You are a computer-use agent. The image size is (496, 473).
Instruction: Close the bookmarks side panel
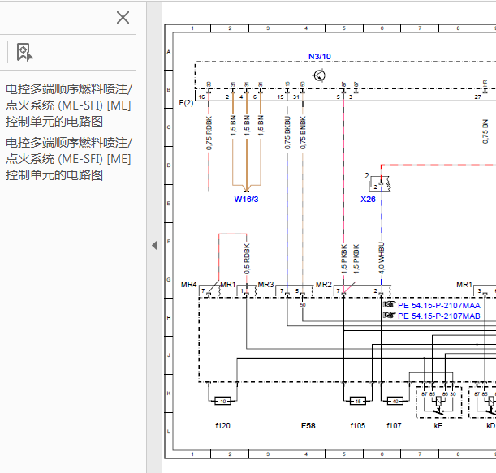[x=123, y=17]
